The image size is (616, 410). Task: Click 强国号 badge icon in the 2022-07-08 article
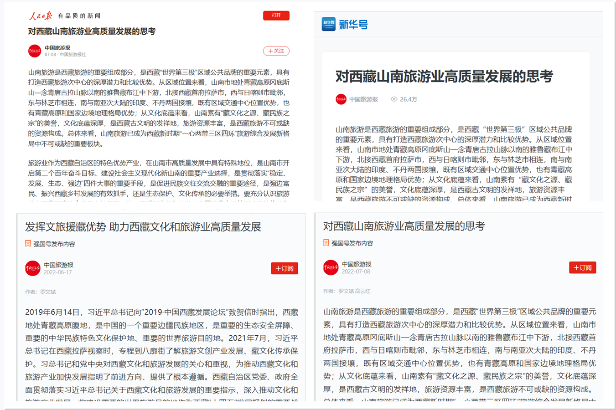coord(326,243)
